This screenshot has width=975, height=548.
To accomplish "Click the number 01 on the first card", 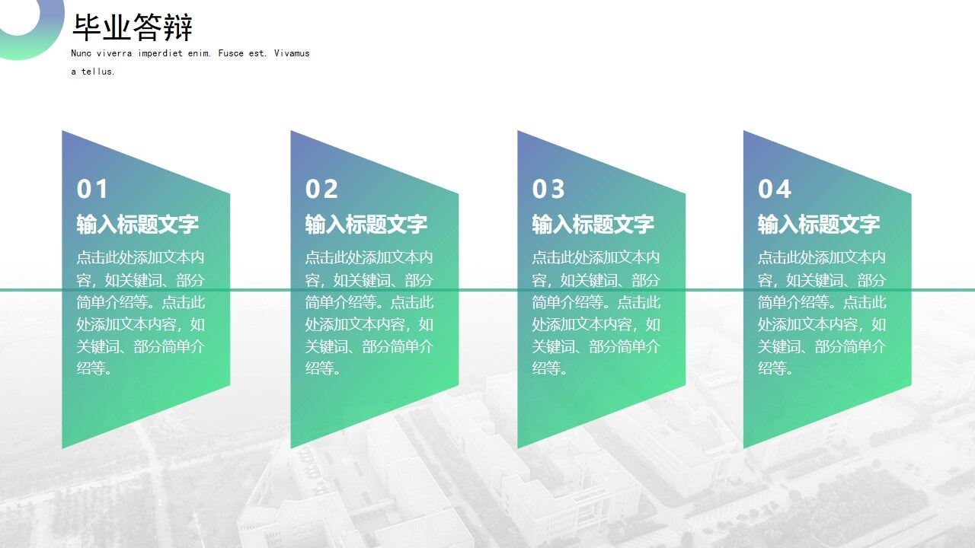I will [93, 190].
